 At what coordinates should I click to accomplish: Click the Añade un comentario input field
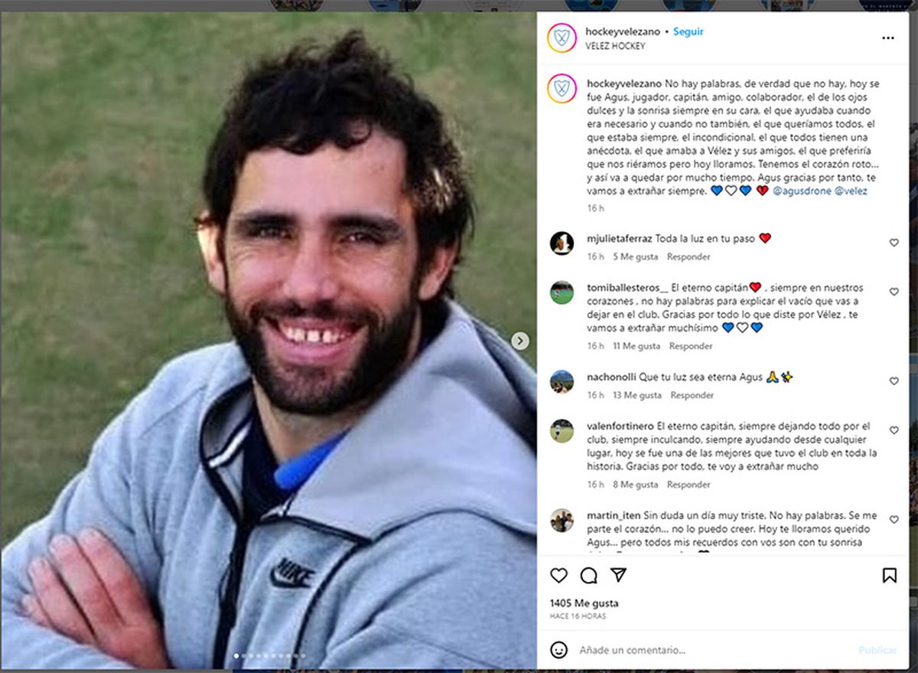[x=711, y=650]
